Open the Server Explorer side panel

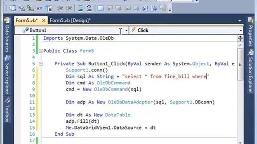[7, 75]
